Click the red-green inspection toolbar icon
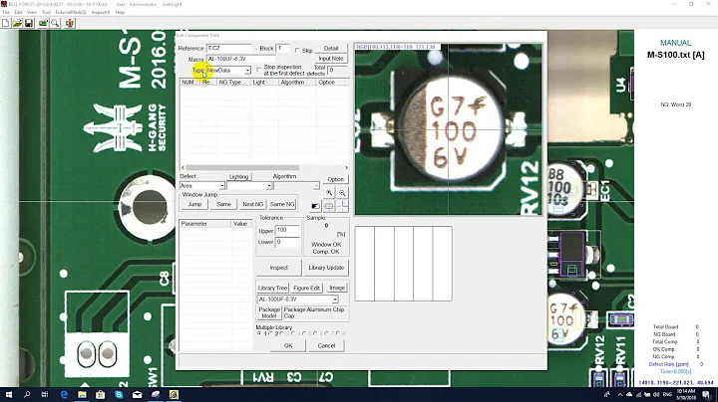 tap(70, 23)
